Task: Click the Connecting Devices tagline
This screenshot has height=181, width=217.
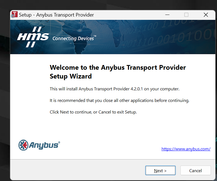Action: pos(73,39)
